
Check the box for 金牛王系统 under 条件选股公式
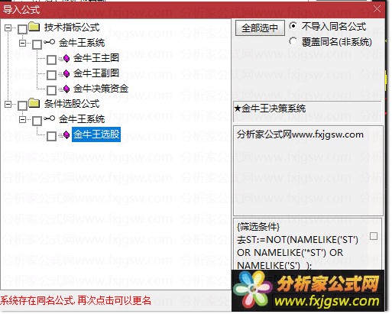(37, 121)
